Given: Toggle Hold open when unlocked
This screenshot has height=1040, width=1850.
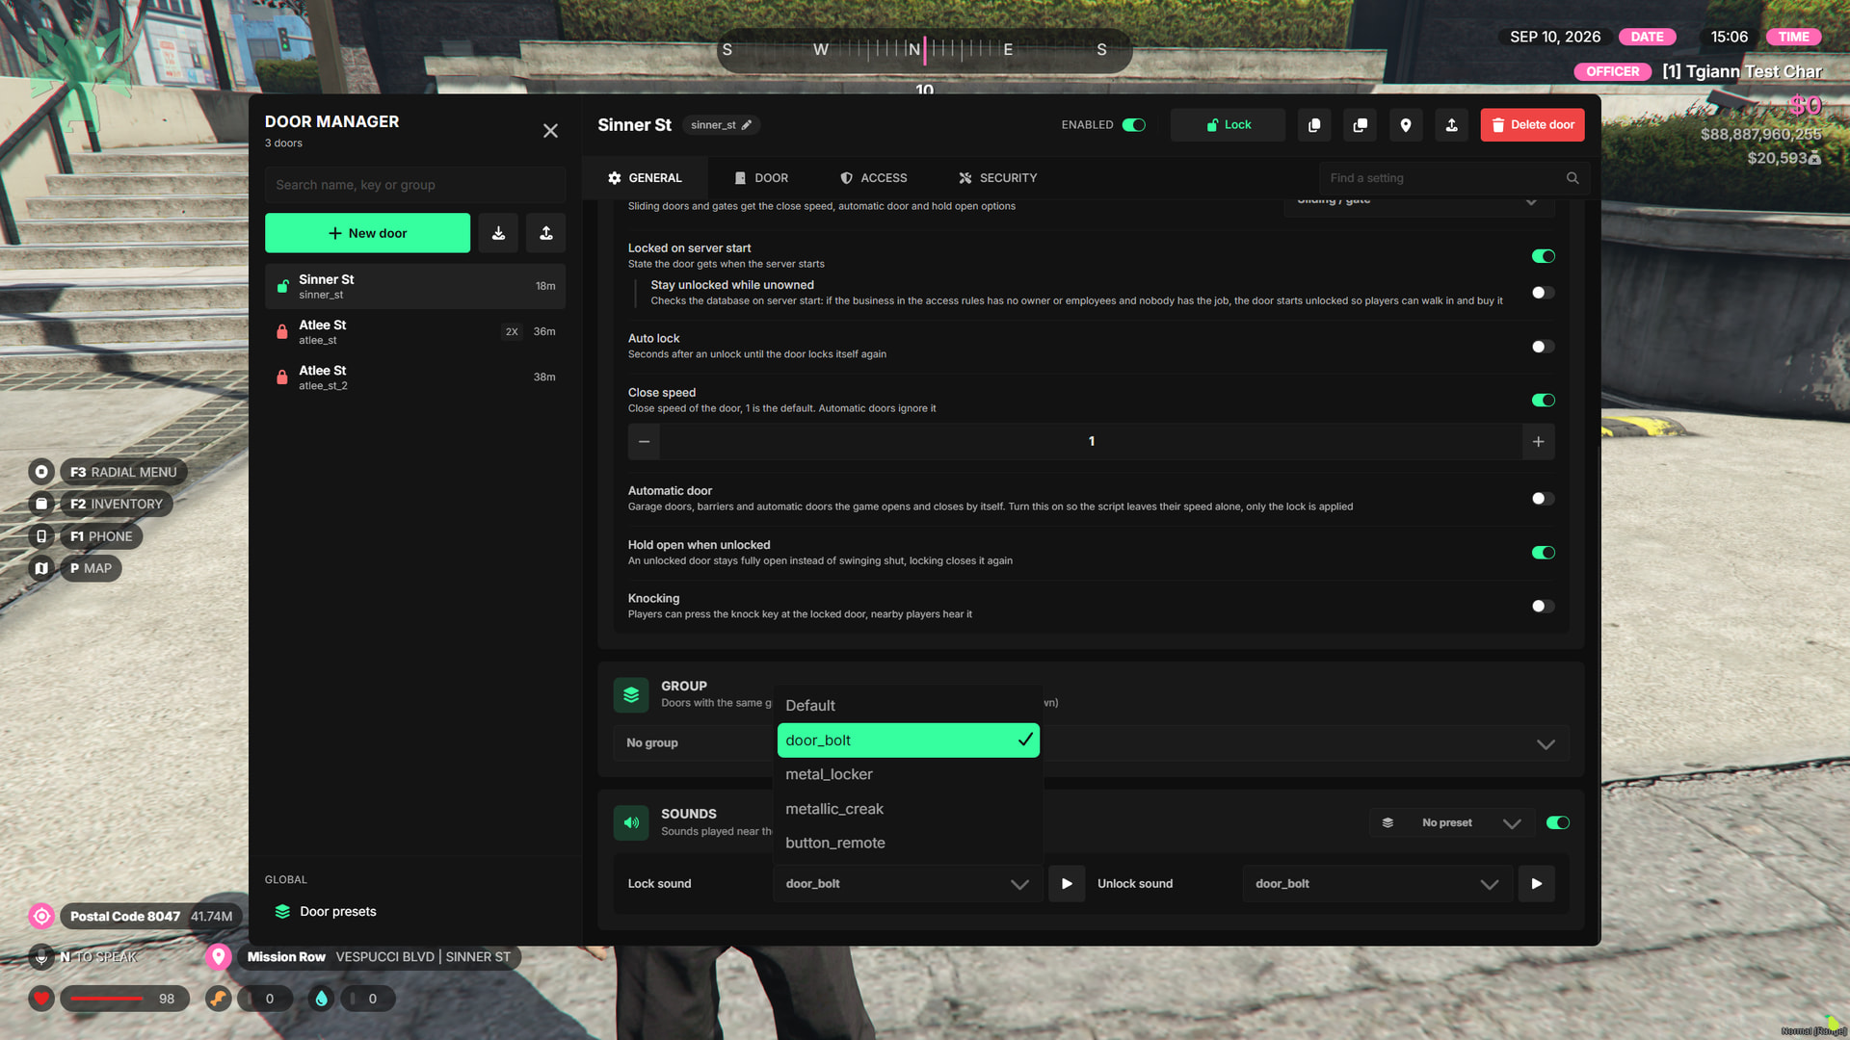Looking at the screenshot, I should click(x=1544, y=553).
